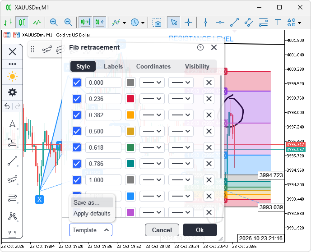
Task: Uncheck the 0.000 level checkbox
Action: [x=77, y=82]
